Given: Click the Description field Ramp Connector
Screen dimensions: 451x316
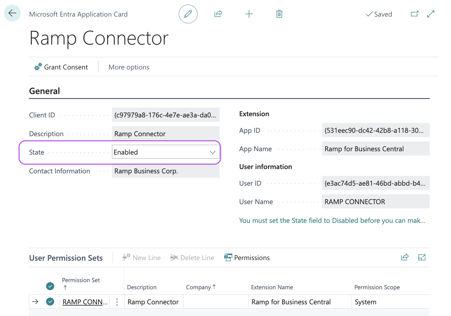Looking at the screenshot, I should [166, 134].
